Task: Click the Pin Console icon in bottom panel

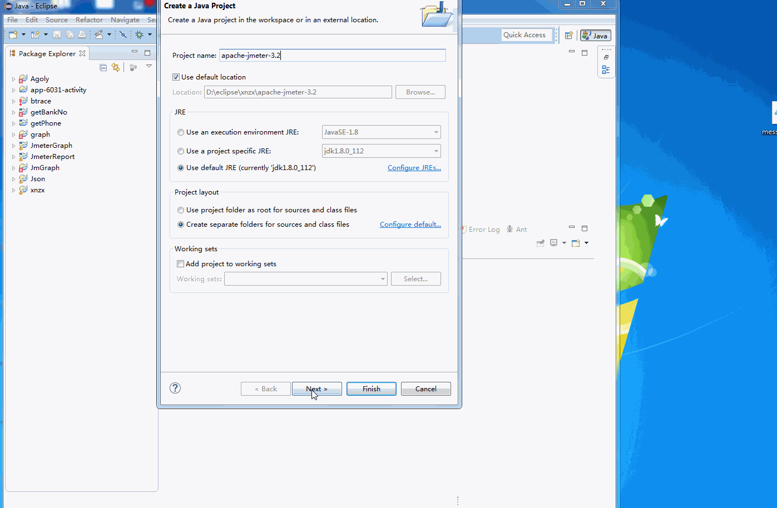Action: click(540, 243)
